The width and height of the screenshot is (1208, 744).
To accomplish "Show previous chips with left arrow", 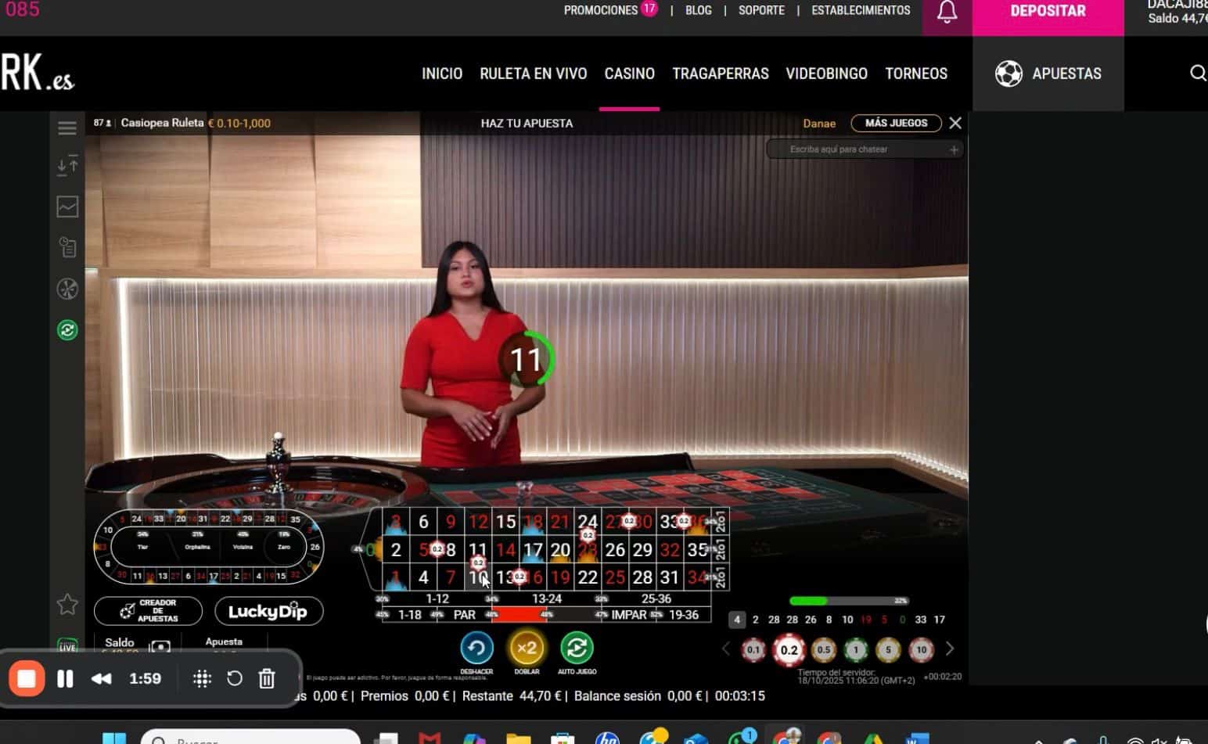I will [x=725, y=649].
